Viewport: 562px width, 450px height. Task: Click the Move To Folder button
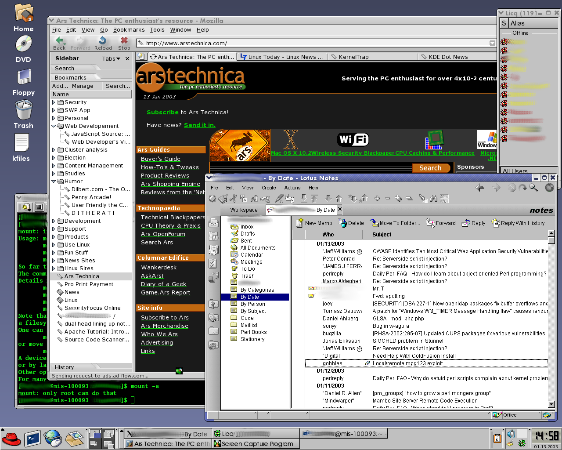pyautogui.click(x=395, y=223)
